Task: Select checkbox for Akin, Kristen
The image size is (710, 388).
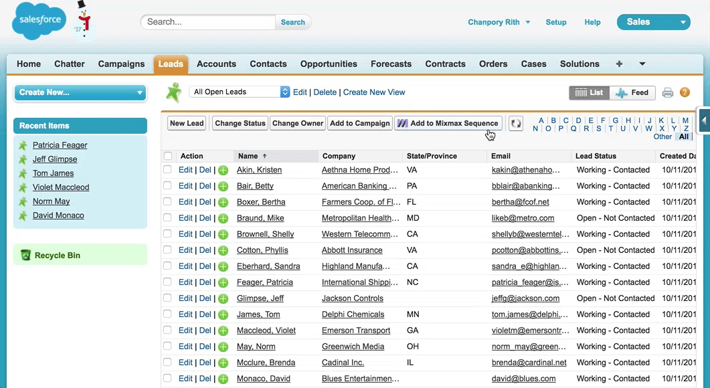Action: pos(167,169)
